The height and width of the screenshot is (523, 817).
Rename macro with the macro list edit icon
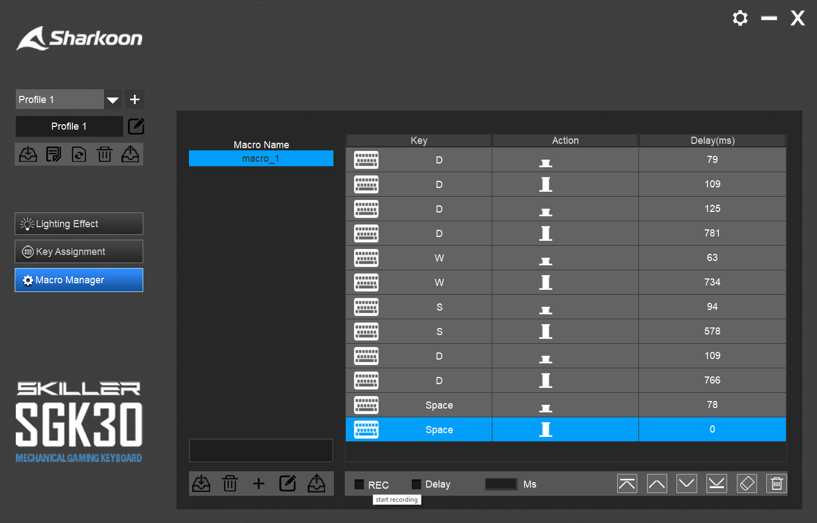[x=288, y=483]
